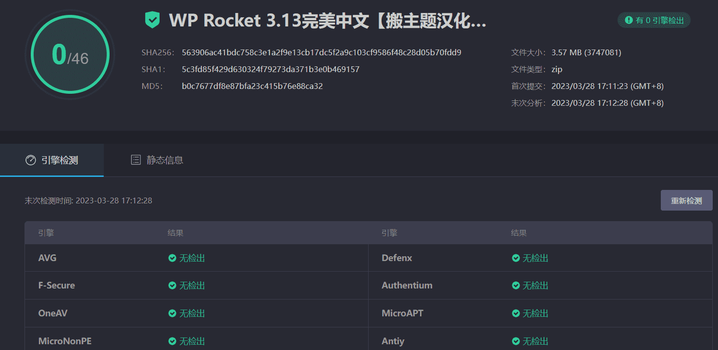Click the green check icon in the AVG row
The image size is (718, 350).
[172, 258]
